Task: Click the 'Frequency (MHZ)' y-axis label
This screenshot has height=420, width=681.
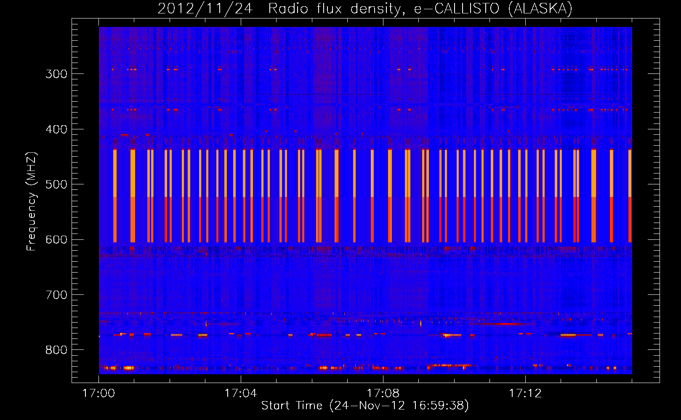Action: (x=32, y=202)
